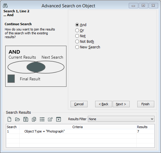Screen dimensions: 161x153
Task: Click search number 1 cell
Action: point(13,131)
